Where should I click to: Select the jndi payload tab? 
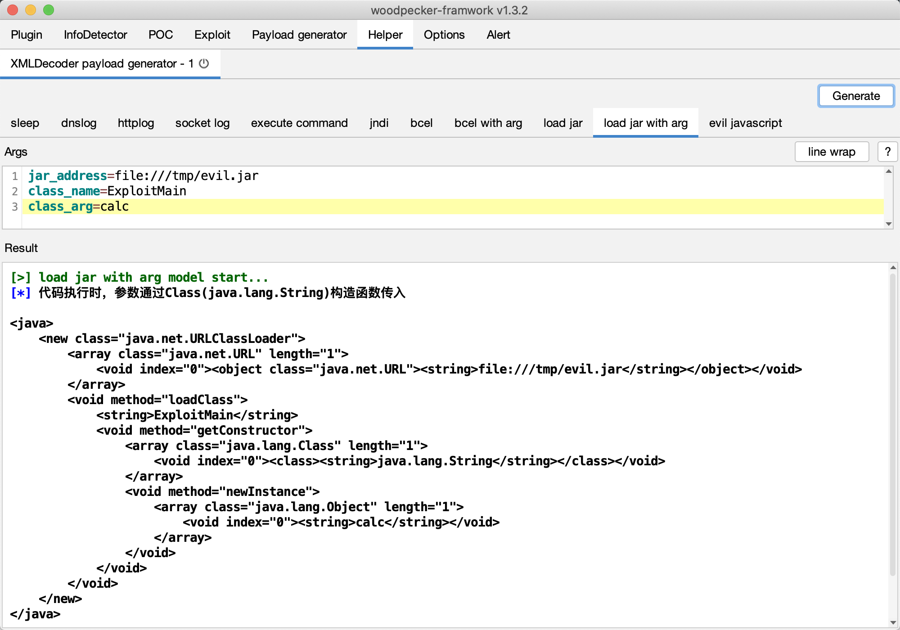[x=379, y=123]
